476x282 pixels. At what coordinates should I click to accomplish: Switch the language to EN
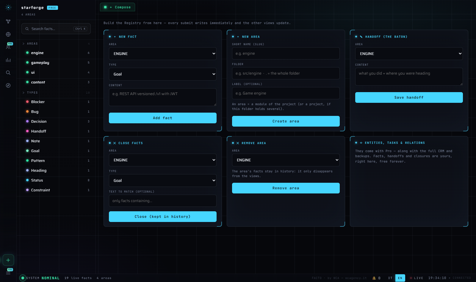click(400, 278)
